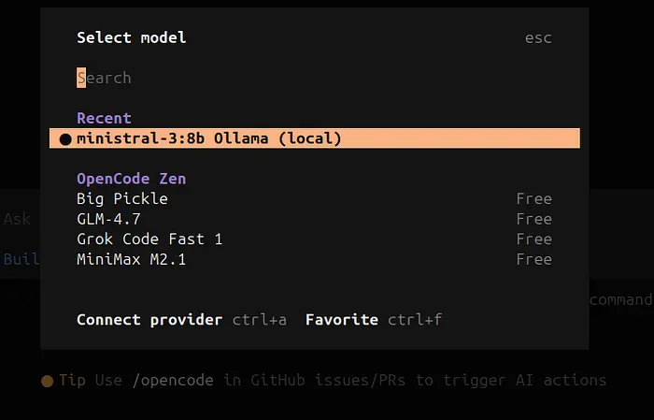Click the OpenCode Zen section header
The image size is (654, 420).
point(131,179)
